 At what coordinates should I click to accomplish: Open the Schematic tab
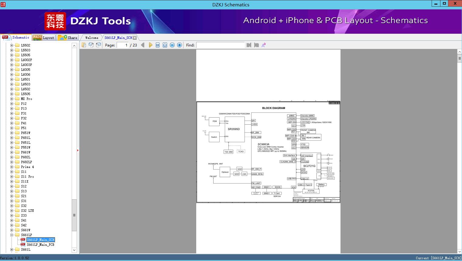coord(16,37)
